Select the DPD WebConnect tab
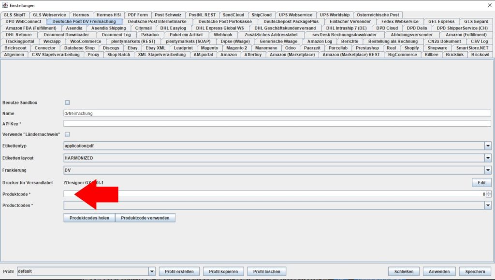This screenshot has height=280, width=495. click(x=23, y=21)
